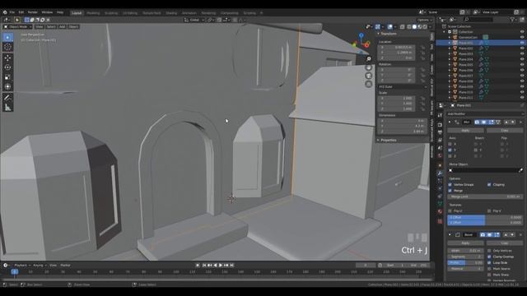This screenshot has height=296, width=527.
Task: Open the Render properties tab
Action: [x=440, y=124]
